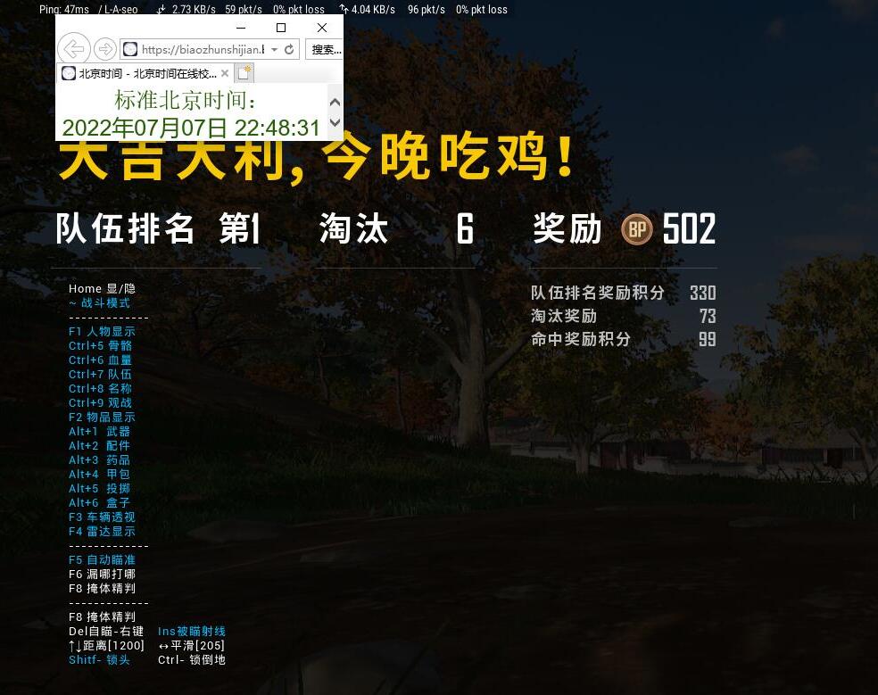Click the 2022年07月07日 time display

pos(191,128)
